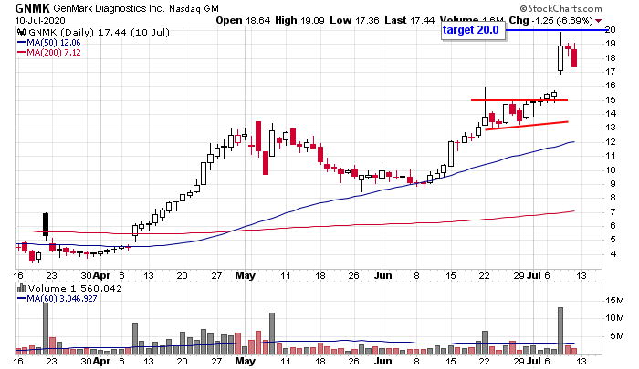Click the High 19.09 value
The width and height of the screenshot is (639, 369).
[299, 20]
